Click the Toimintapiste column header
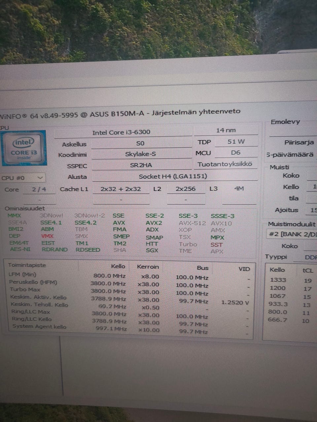 point(27,265)
